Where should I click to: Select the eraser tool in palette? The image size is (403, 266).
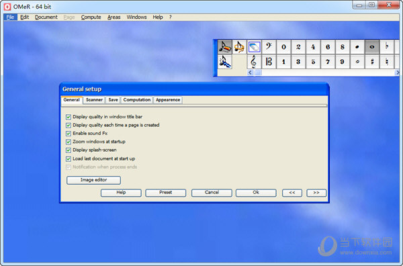254,47
